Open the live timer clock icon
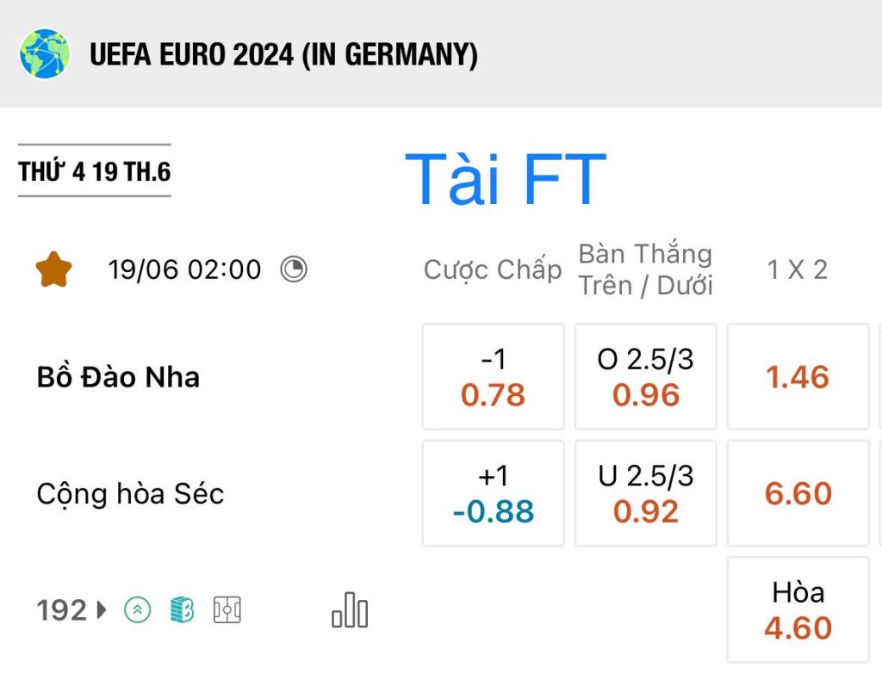Viewport: 882px width, 674px height. click(x=294, y=269)
